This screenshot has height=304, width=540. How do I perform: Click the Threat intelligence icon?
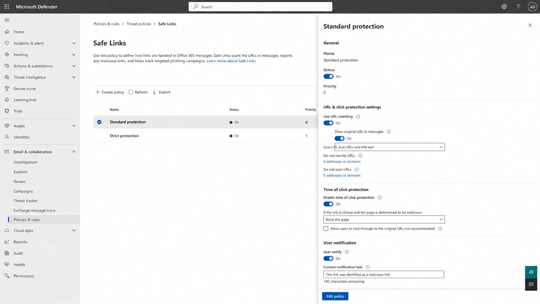tap(7, 77)
